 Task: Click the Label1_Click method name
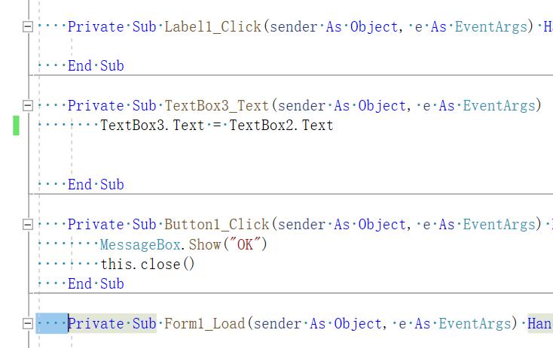click(212, 27)
